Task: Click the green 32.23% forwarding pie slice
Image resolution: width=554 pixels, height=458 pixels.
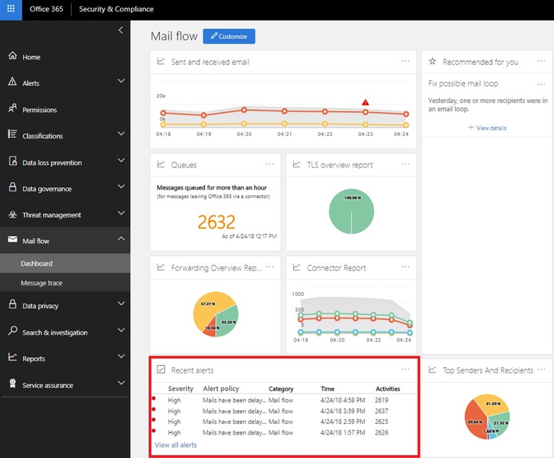Action: tap(228, 322)
